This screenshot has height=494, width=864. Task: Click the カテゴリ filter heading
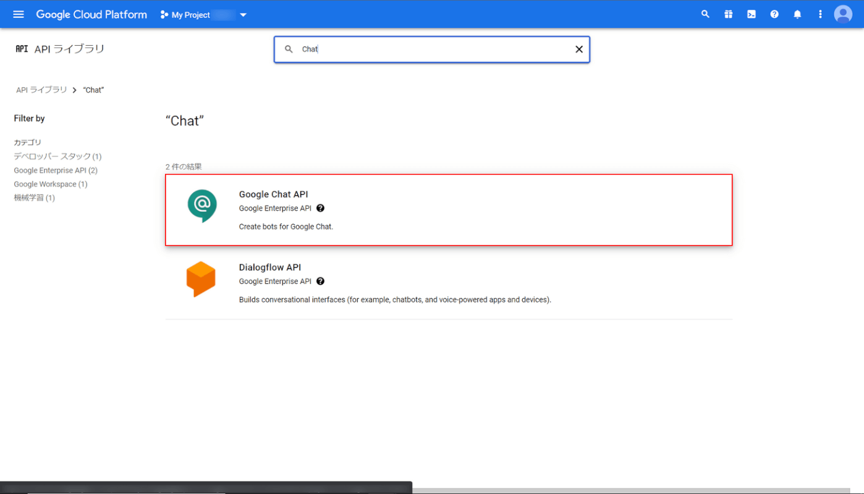28,143
